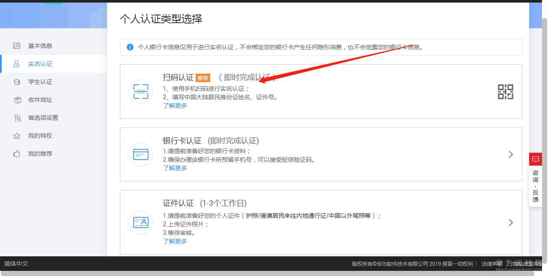Click the 学生认证 graduation cap icon
Image resolution: width=548 pixels, height=276 pixels.
click(17, 82)
